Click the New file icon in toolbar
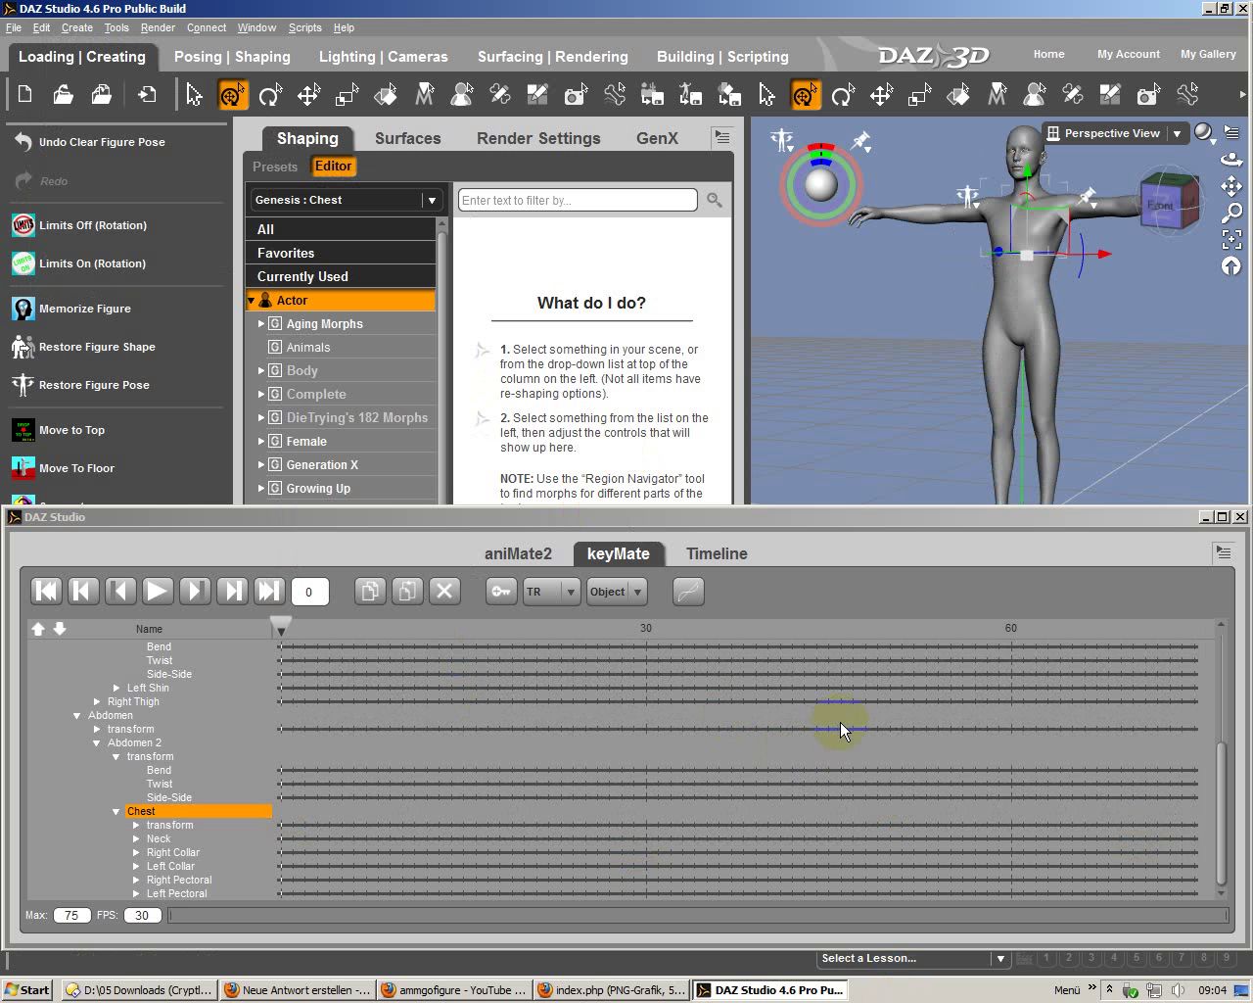This screenshot has height=1003, width=1253. pyautogui.click(x=25, y=95)
